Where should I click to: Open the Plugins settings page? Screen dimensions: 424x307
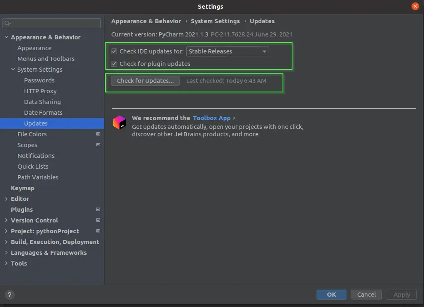pyautogui.click(x=22, y=210)
